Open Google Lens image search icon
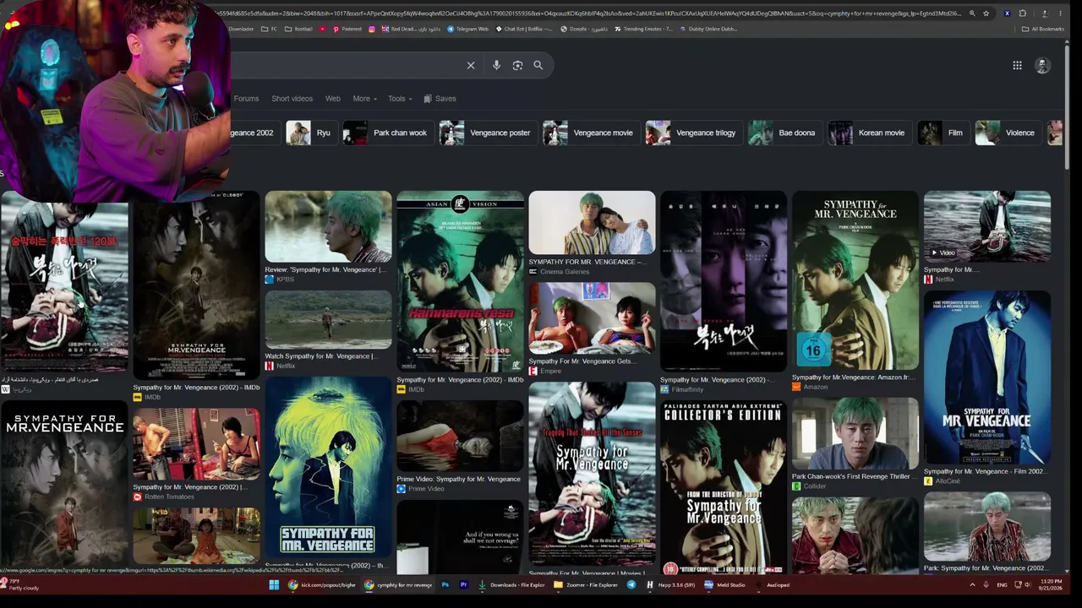Viewport: 1082px width, 608px height. coord(517,65)
